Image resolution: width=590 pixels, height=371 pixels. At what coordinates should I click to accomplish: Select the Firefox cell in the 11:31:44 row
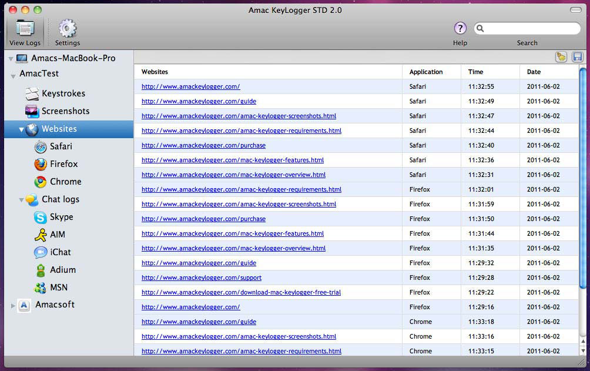click(420, 233)
